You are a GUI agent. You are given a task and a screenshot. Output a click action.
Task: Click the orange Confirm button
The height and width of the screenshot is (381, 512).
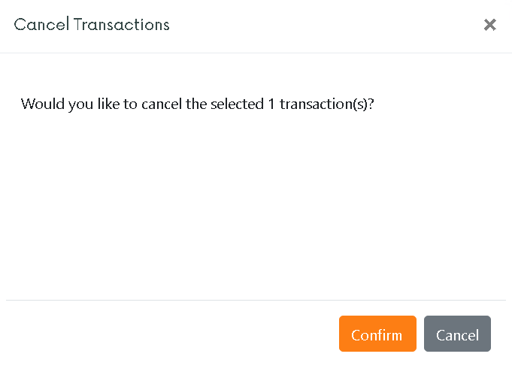pyautogui.click(x=377, y=334)
